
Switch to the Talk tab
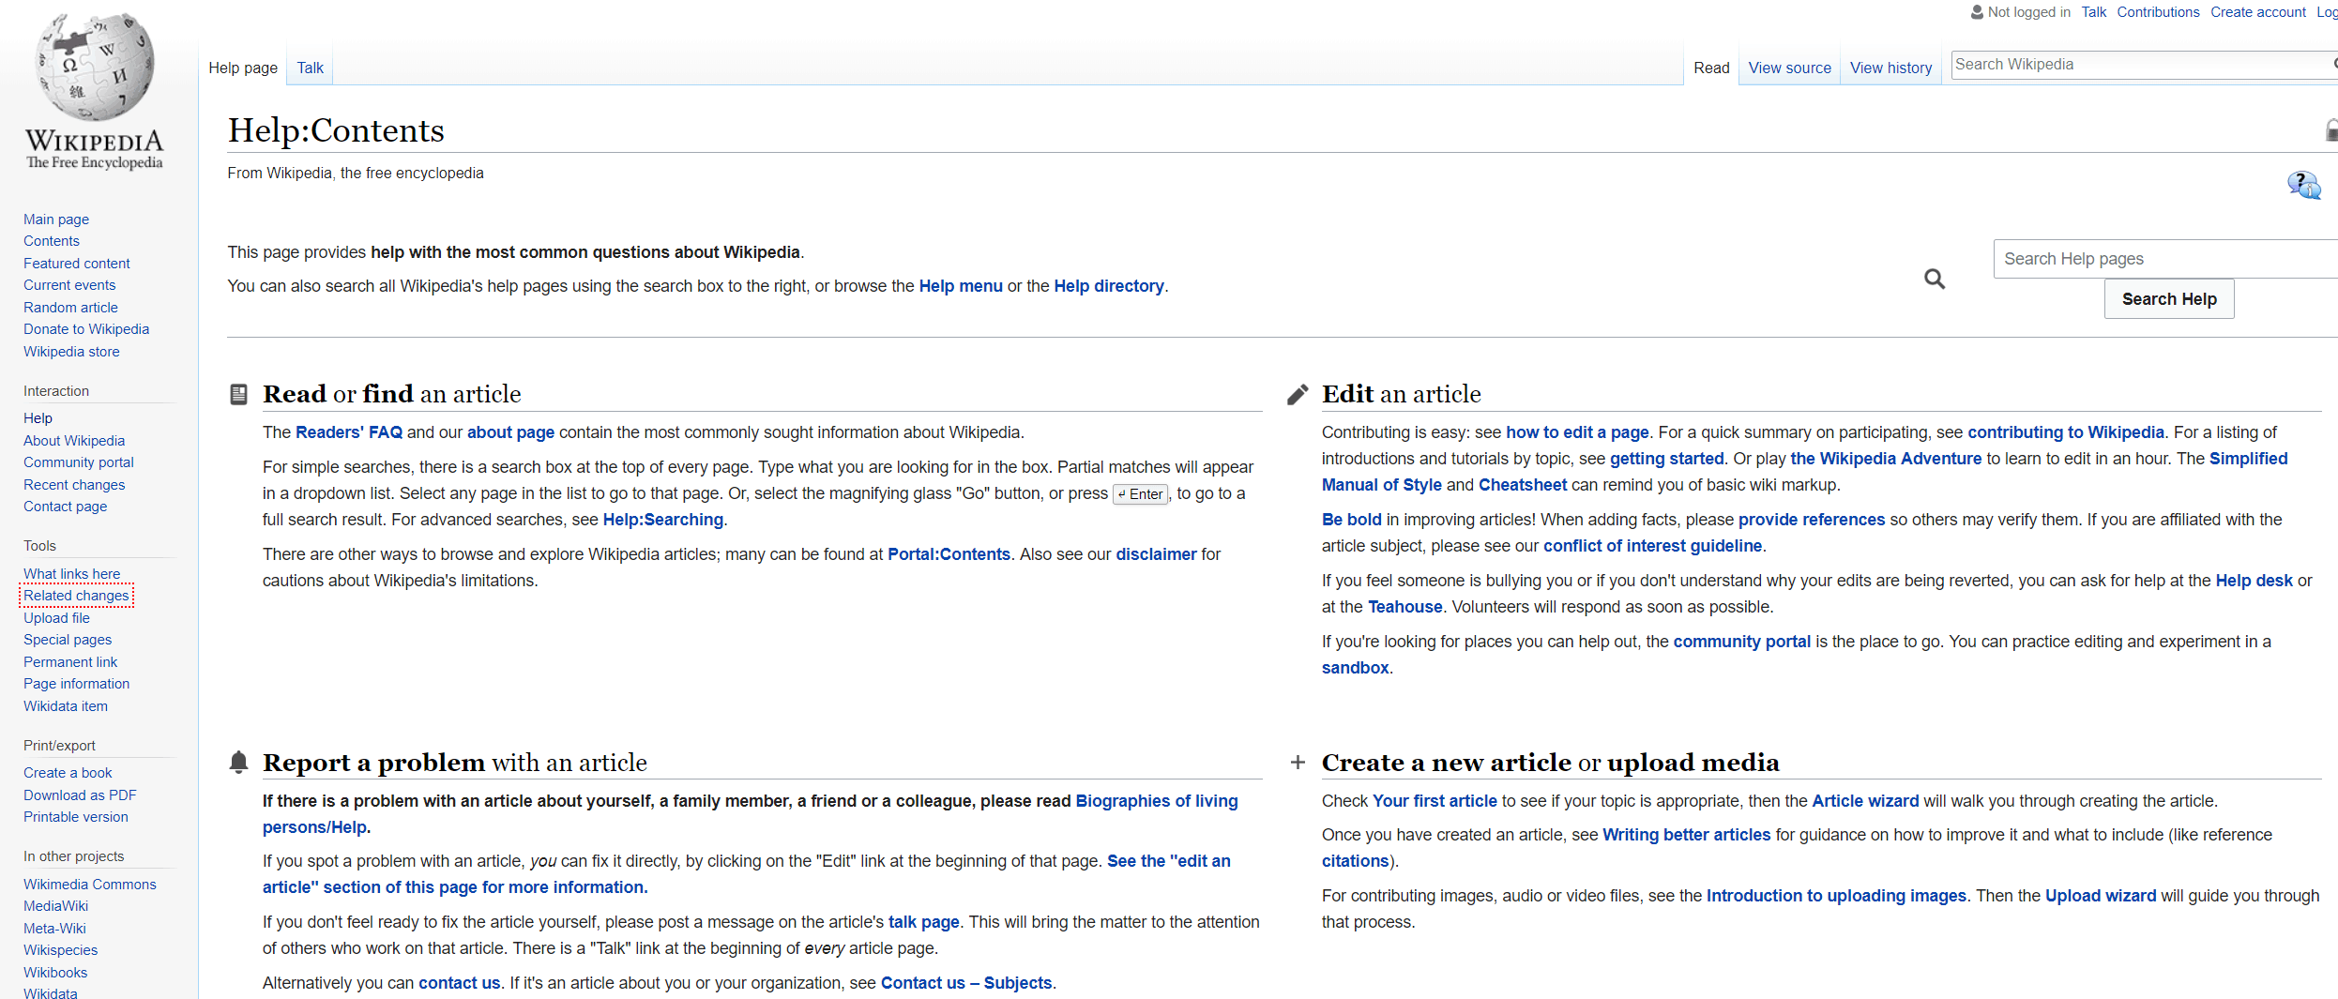tap(310, 68)
